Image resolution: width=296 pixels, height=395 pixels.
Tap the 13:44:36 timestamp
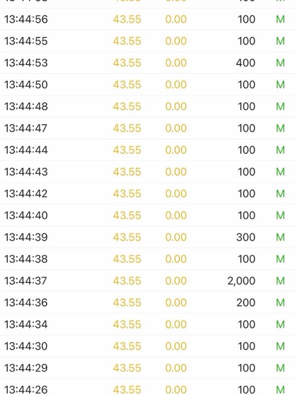click(x=26, y=303)
